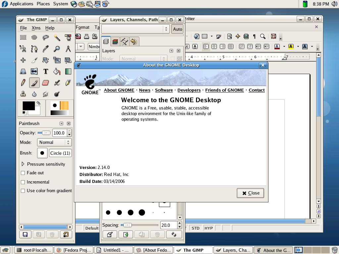
Task: Open the GIMP File menu
Action: [x=24, y=28]
